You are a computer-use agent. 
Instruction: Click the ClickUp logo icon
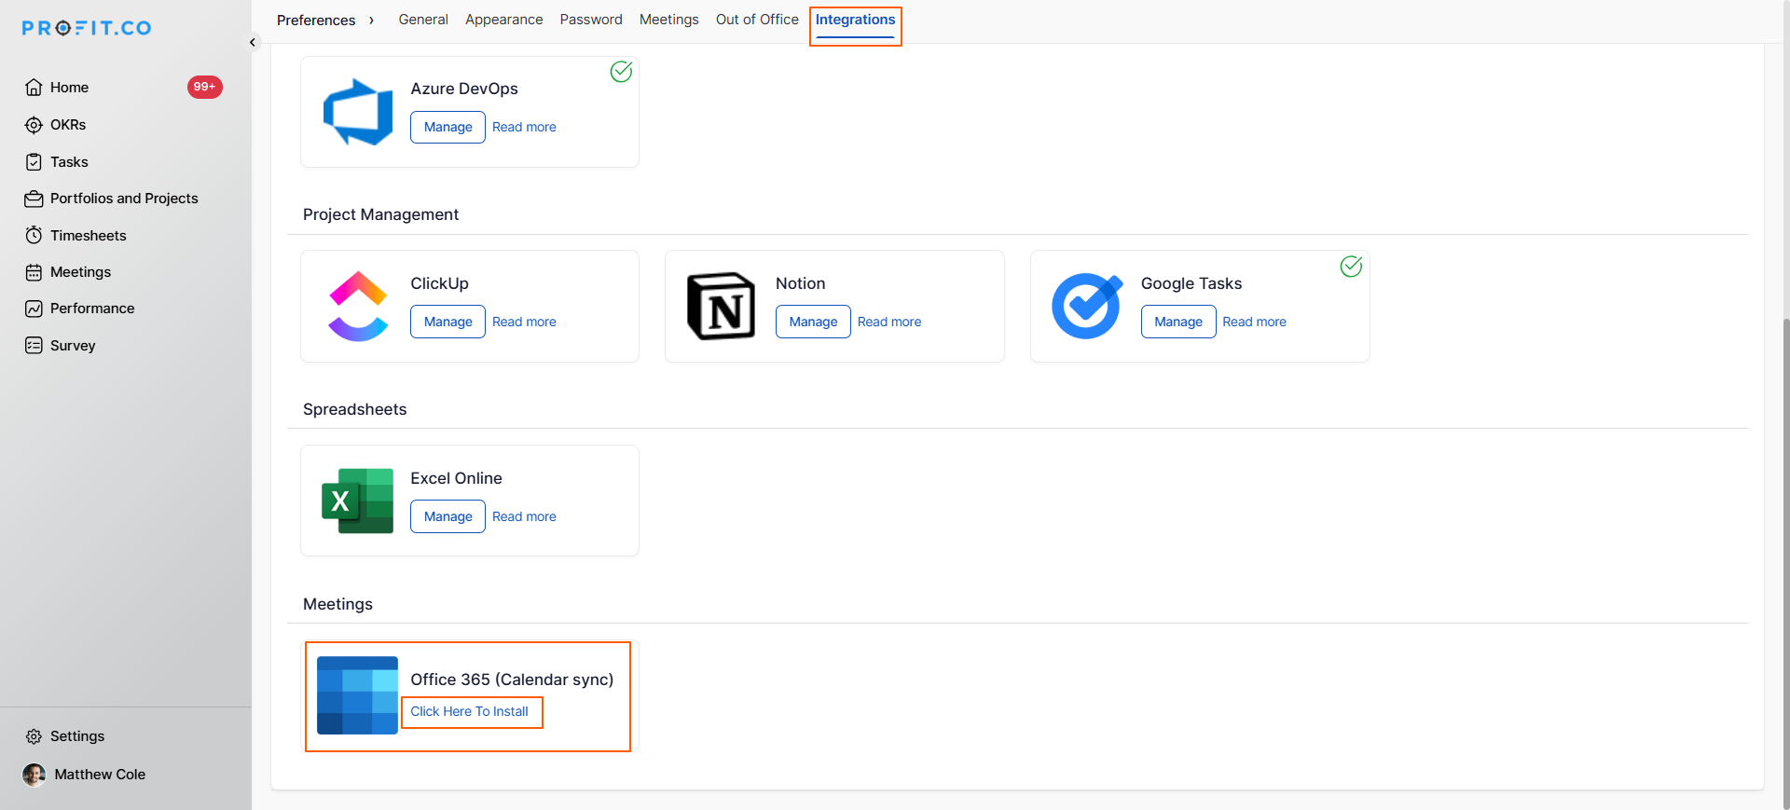358,307
